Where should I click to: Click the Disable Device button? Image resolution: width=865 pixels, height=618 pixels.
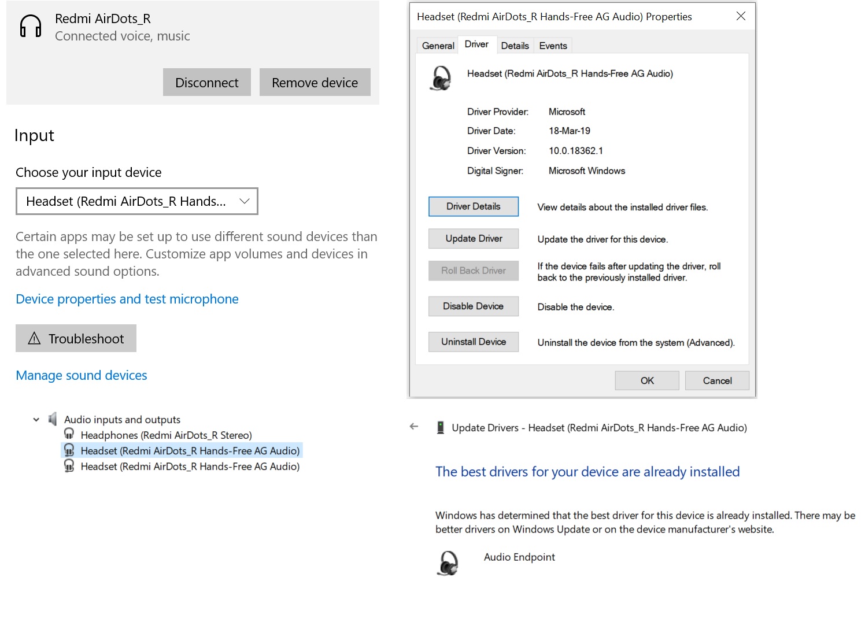[474, 306]
